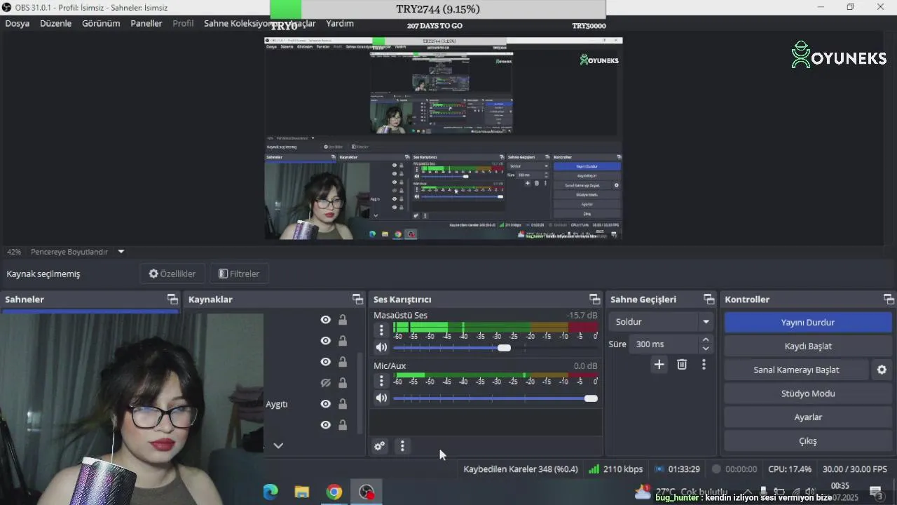Delete transition using the trash icon
Viewport: 897px width, 505px height.
[682, 365]
